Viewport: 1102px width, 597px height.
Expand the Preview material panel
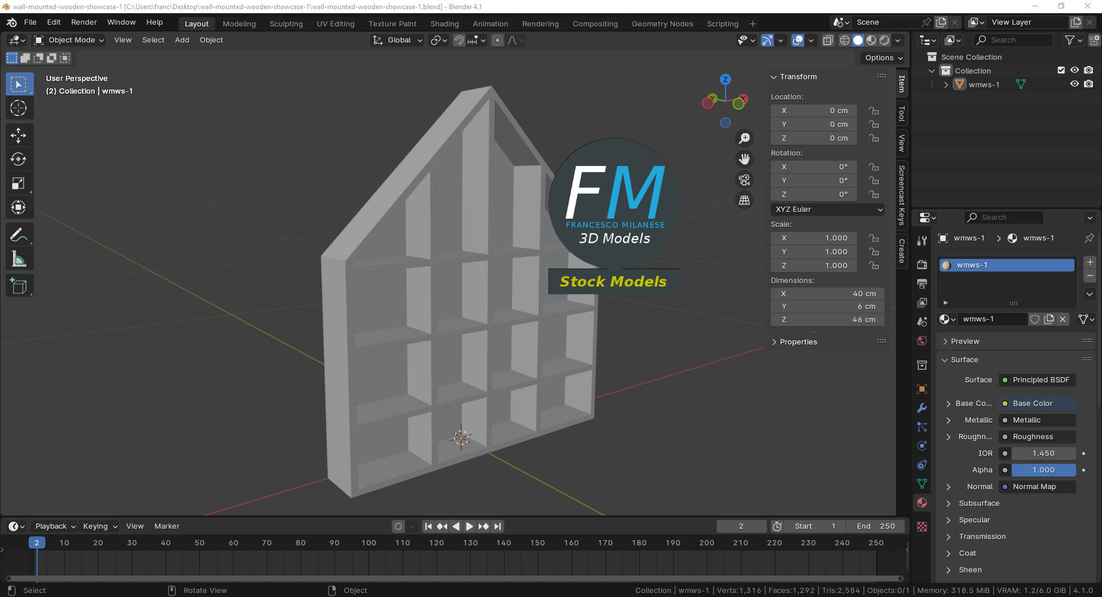[945, 342]
